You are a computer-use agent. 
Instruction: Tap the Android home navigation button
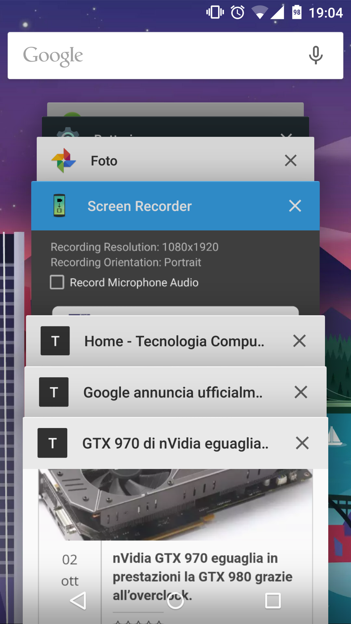click(175, 601)
